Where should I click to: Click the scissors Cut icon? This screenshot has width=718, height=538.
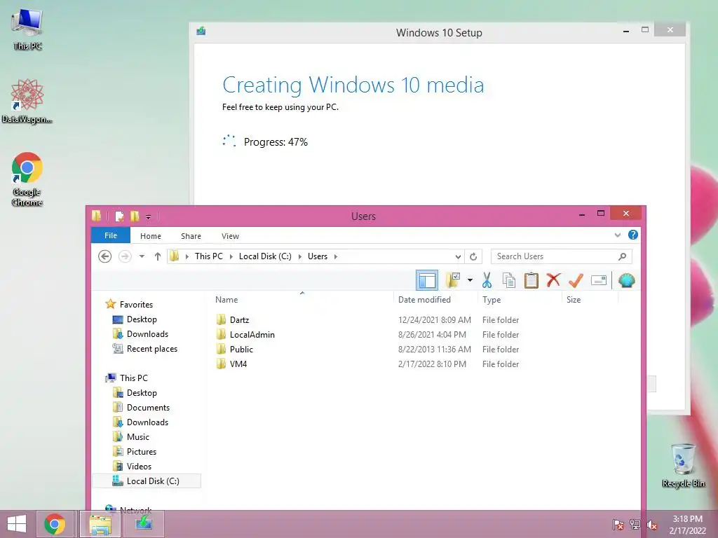(x=487, y=280)
